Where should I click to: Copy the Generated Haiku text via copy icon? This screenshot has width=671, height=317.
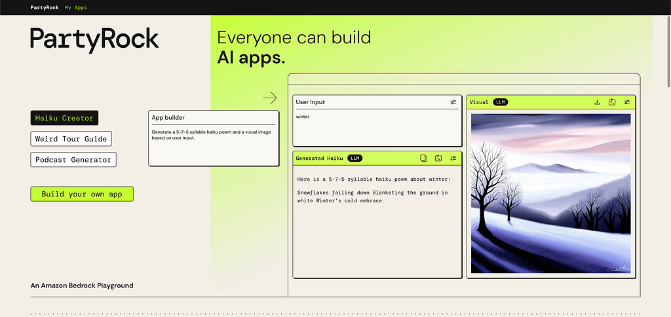[423, 158]
